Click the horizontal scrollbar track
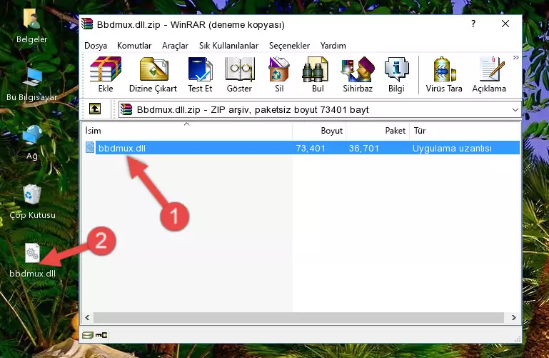Viewport: 549px width, 358px height. (x=298, y=317)
